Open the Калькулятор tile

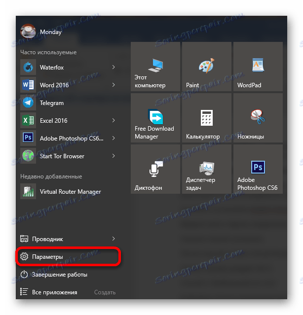207,118
